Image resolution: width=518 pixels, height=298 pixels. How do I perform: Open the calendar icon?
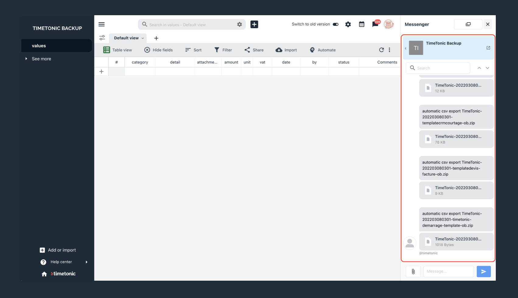click(362, 24)
